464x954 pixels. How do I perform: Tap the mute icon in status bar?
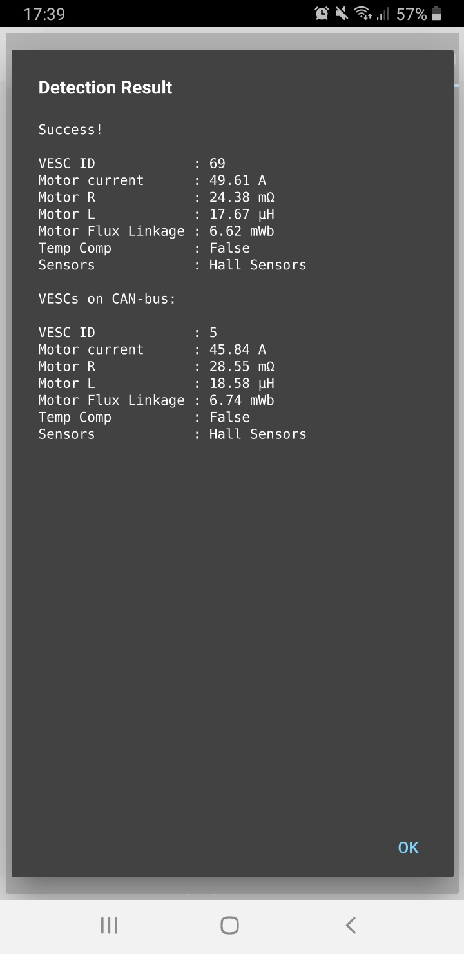(342, 14)
